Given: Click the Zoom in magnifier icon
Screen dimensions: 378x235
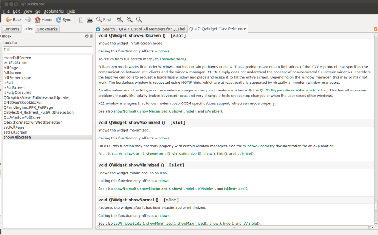Looking at the screenshot, I should (x=120, y=20).
